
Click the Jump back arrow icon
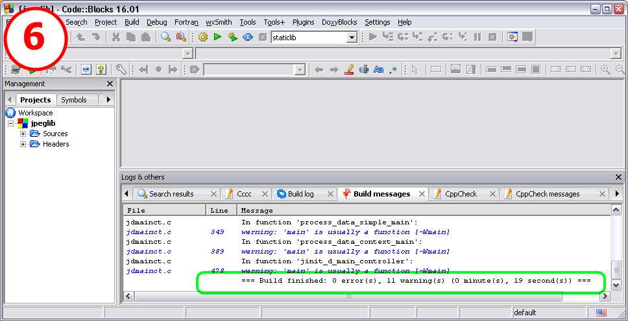(x=143, y=69)
